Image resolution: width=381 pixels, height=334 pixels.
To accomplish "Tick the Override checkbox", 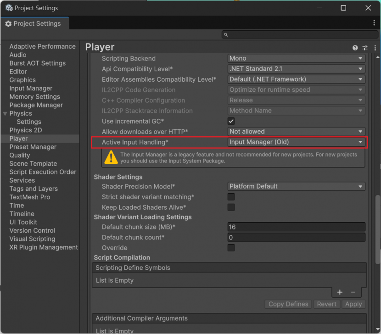I will click(x=231, y=248).
